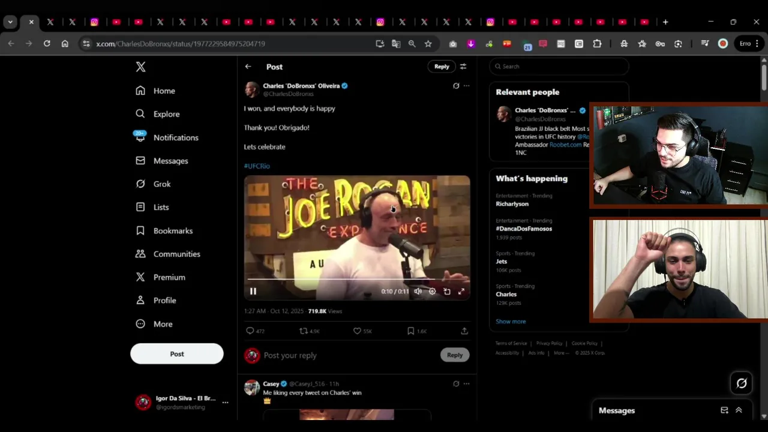Focus the X Search box
Viewport: 768px width, 432px height.
tap(559, 67)
